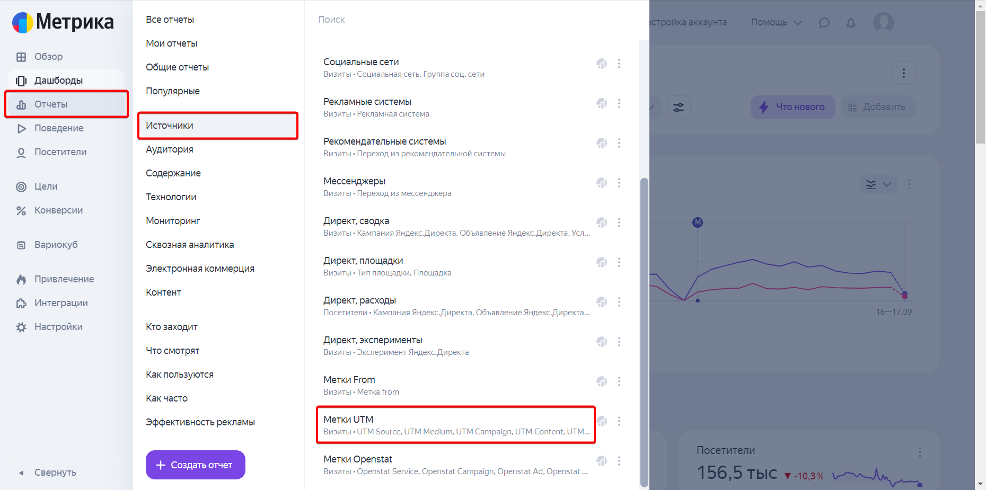Open three-dot menu for Рекламные системы

[x=619, y=103]
